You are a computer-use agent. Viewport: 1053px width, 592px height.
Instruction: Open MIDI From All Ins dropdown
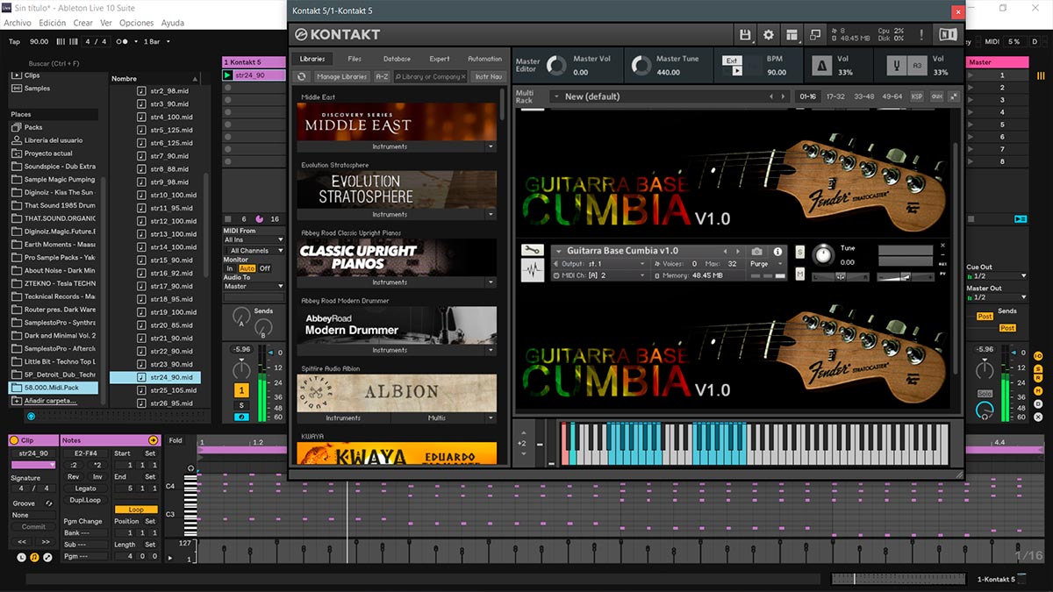tap(254, 239)
